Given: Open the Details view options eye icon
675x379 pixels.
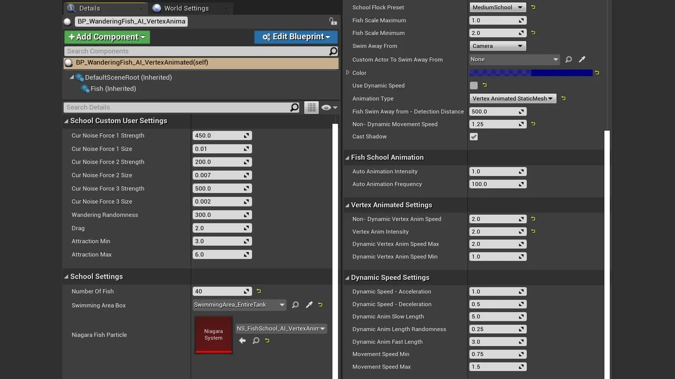Looking at the screenshot, I should (326, 107).
